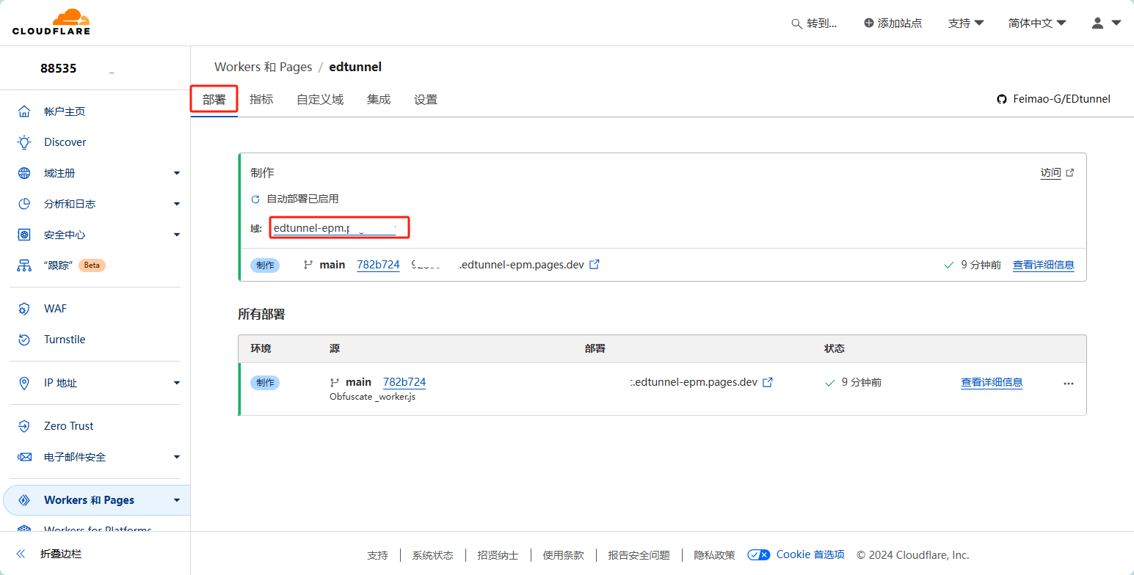1134x575 pixels.
Task: Open the 报告安全问题 footer link
Action: coord(639,555)
